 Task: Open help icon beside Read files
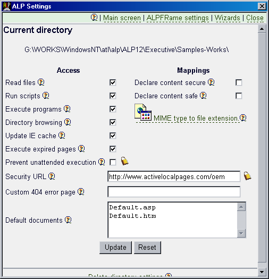[41, 82]
